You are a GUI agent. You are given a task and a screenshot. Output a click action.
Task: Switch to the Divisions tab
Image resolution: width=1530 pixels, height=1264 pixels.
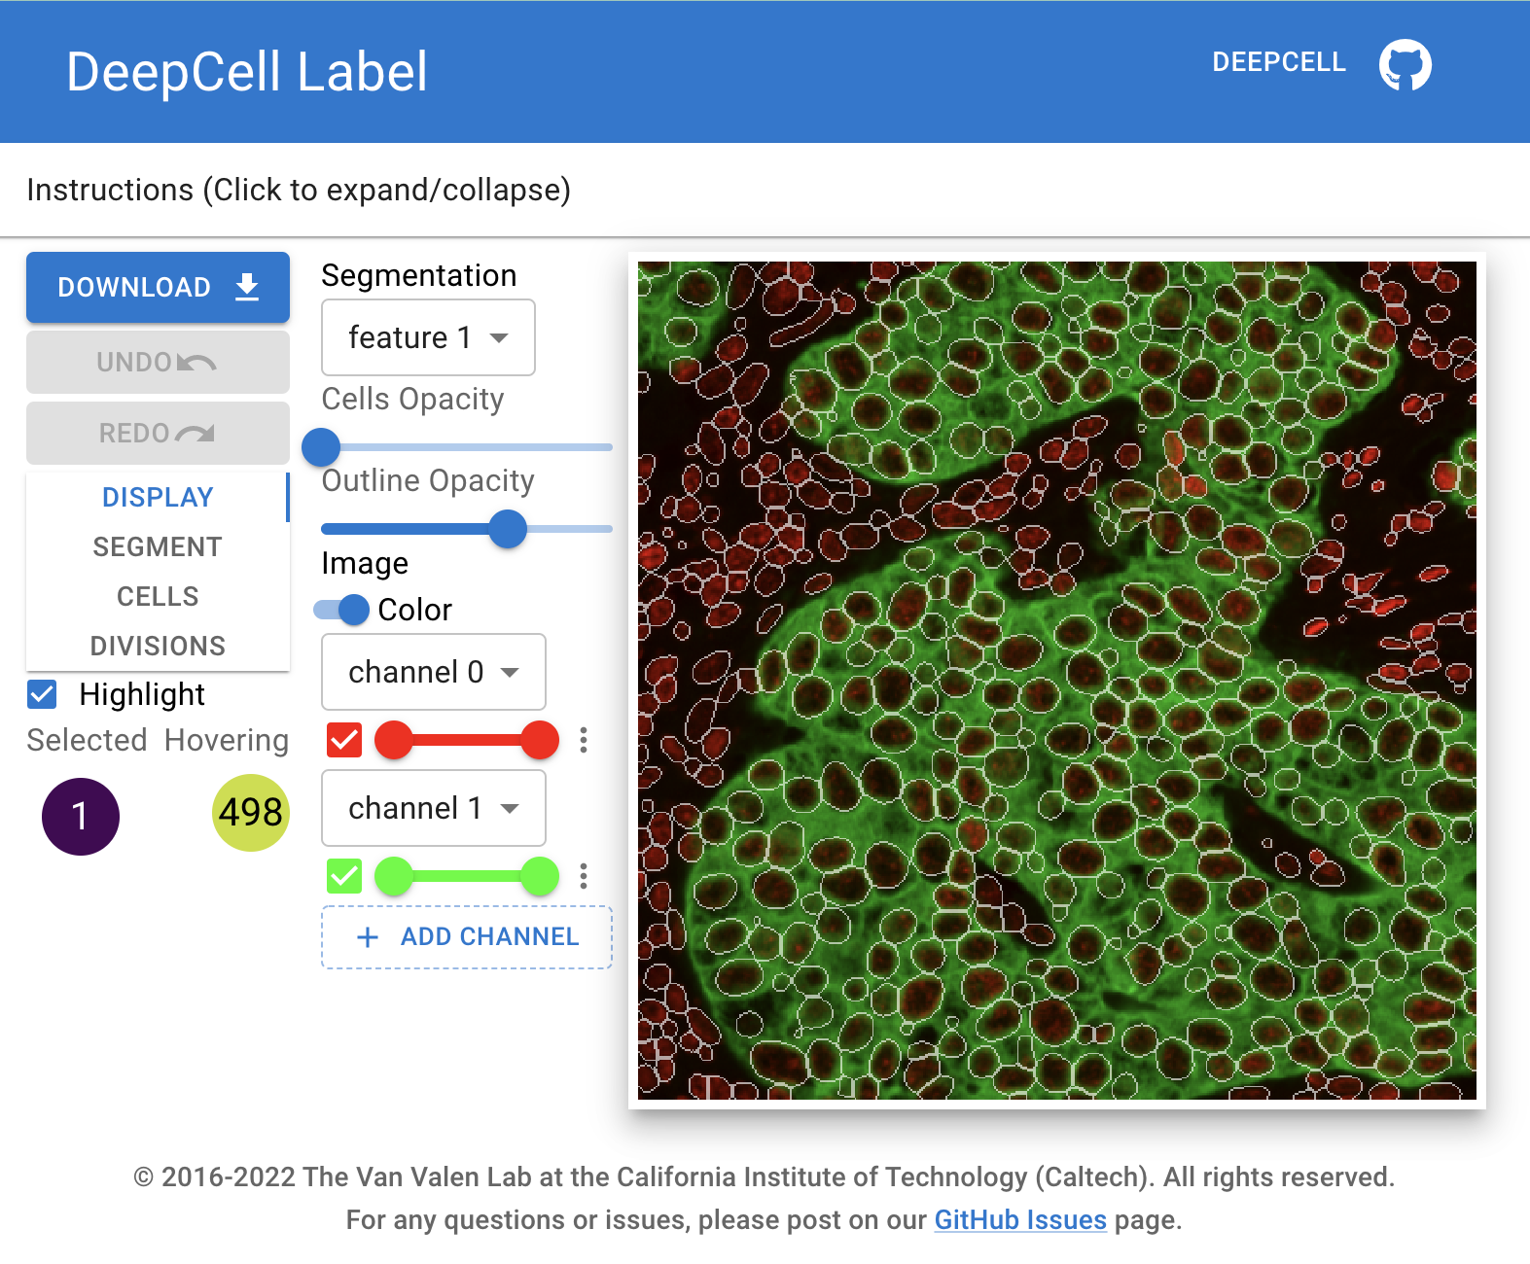coord(158,646)
